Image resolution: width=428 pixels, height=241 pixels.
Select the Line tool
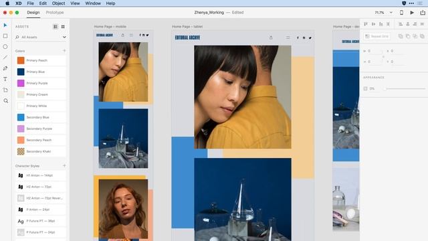point(5,58)
